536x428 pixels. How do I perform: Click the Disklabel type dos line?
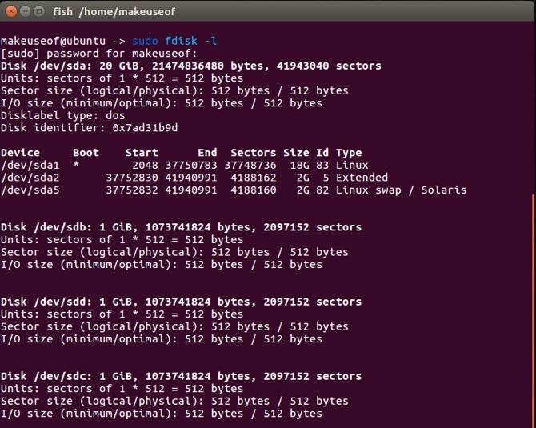tap(63, 115)
